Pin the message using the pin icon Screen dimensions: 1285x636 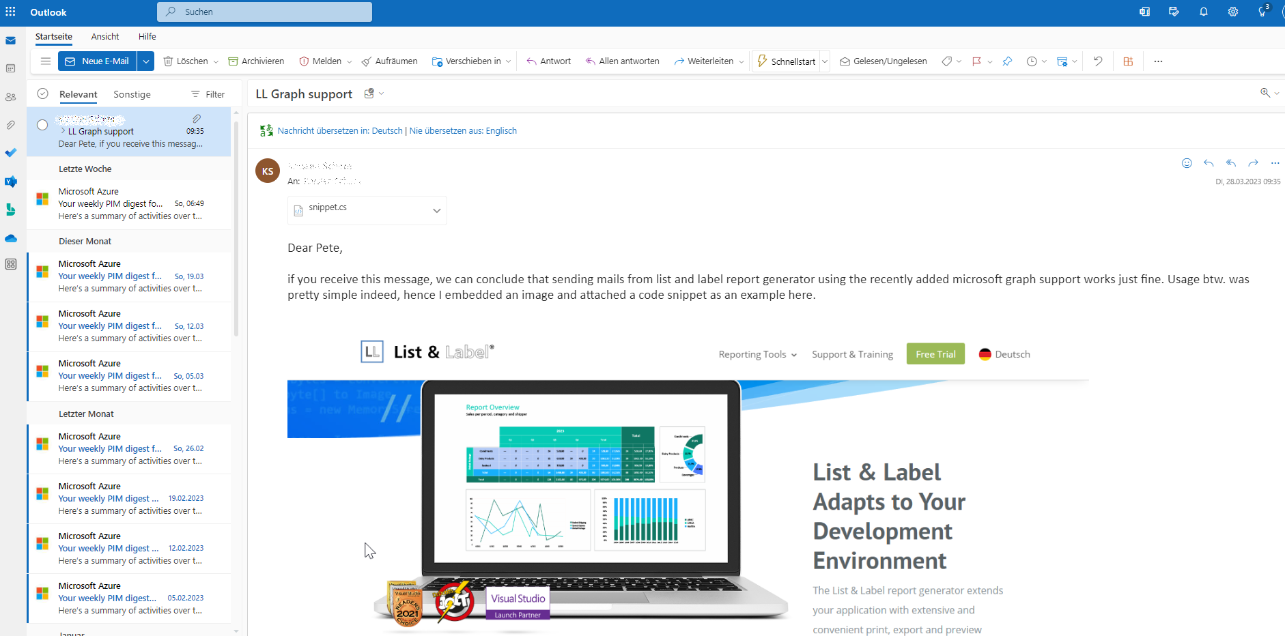pos(1007,61)
